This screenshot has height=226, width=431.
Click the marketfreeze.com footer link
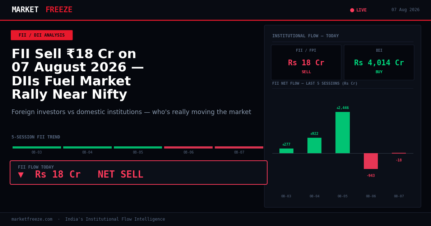32,219
